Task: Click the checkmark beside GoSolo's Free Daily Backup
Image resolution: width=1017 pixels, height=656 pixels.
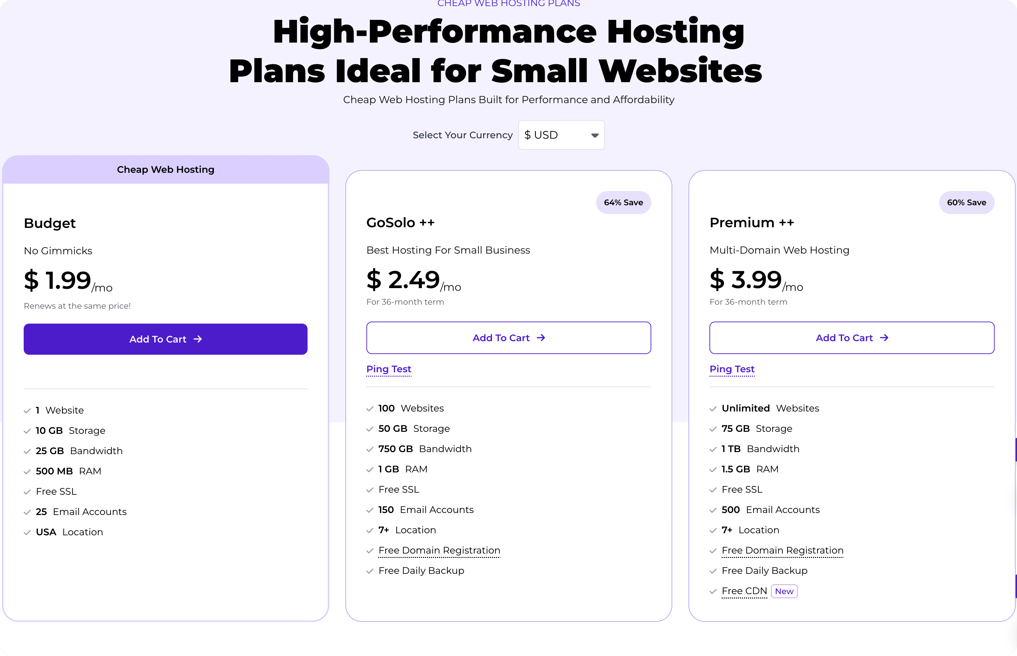Action: tap(369, 571)
